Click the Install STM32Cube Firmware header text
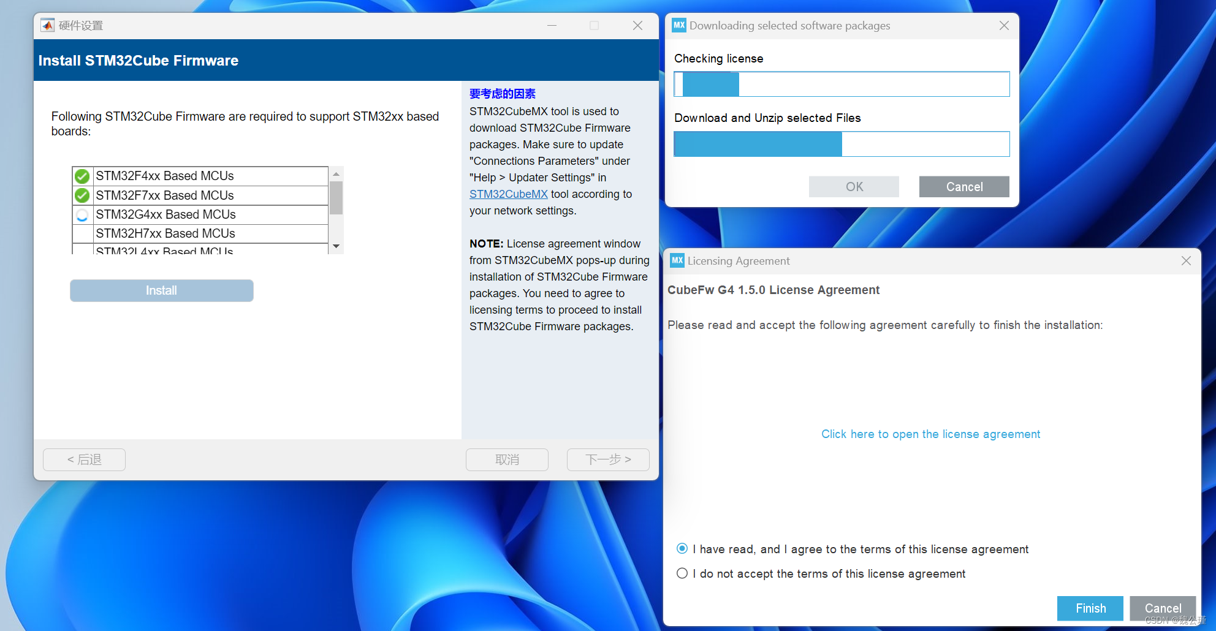The image size is (1216, 631). [139, 61]
